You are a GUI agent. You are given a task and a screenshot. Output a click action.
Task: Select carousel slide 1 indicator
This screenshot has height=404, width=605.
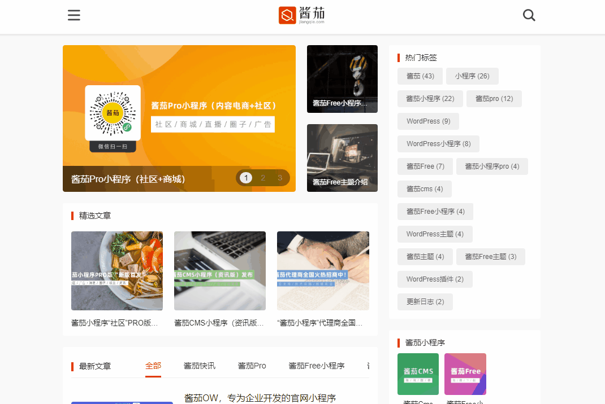[246, 178]
